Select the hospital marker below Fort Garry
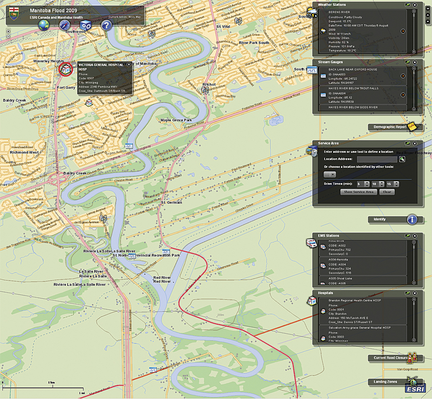432x399 pixels. coord(89,103)
